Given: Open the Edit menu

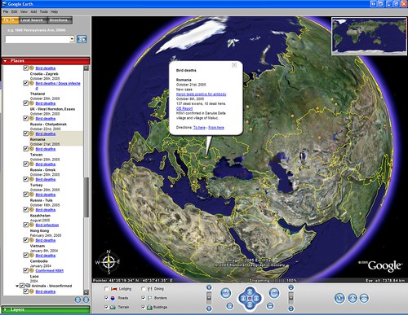Looking at the screenshot, I should (x=14, y=11).
